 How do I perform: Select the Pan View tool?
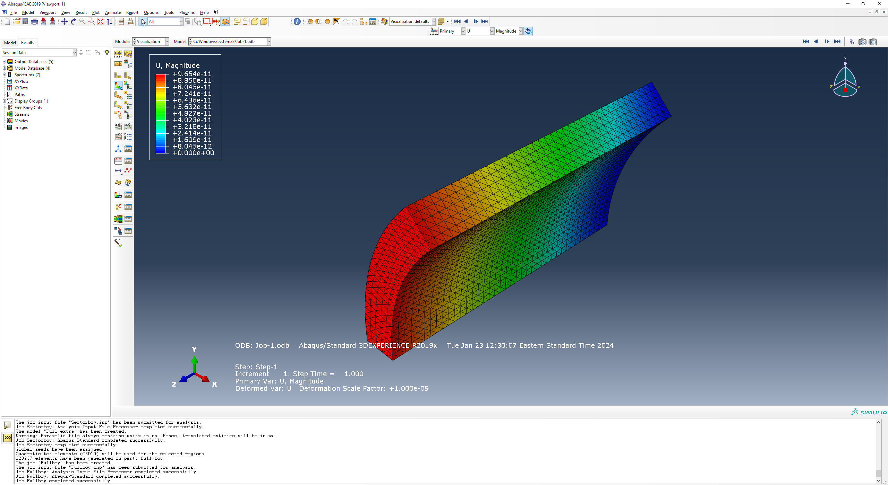65,21
